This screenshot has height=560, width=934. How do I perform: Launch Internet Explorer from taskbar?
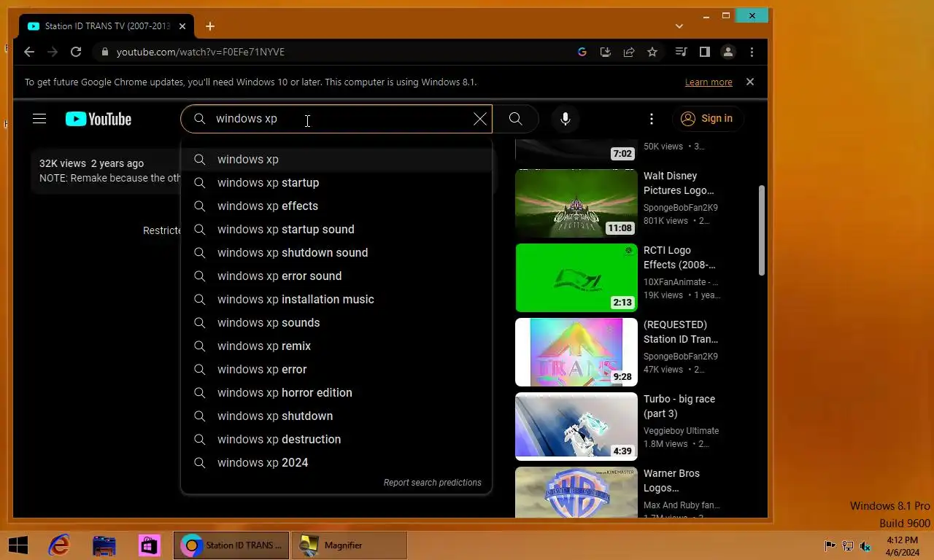click(59, 545)
